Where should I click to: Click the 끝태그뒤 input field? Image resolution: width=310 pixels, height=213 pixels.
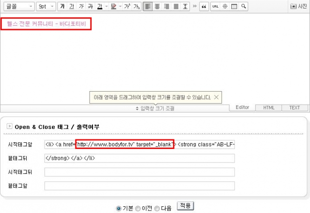[139, 158]
